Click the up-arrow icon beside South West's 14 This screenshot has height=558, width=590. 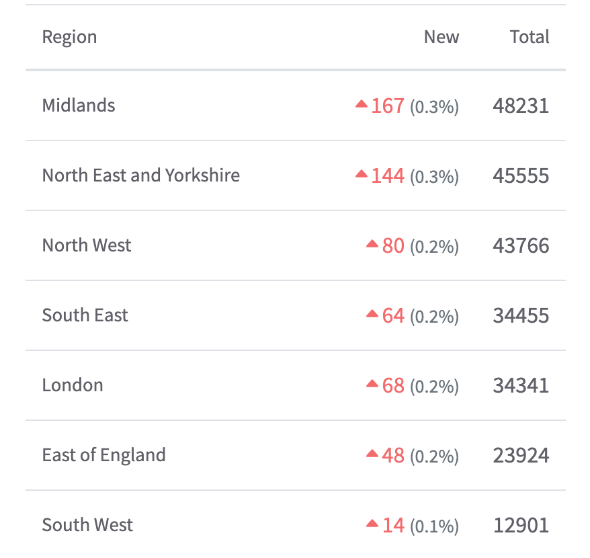[372, 524]
